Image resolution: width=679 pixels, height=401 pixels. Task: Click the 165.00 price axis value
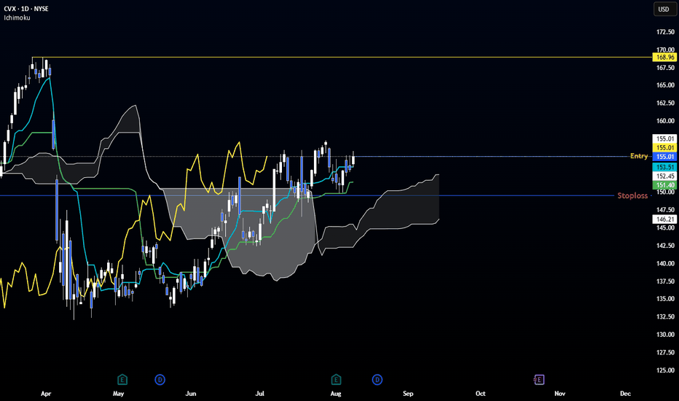[x=666, y=85]
